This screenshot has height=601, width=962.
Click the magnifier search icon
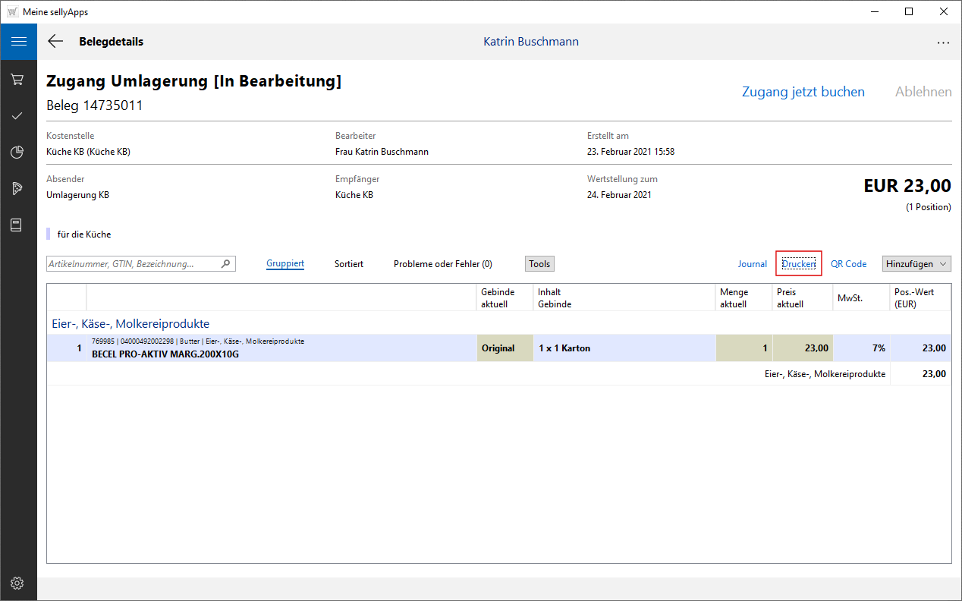point(225,264)
